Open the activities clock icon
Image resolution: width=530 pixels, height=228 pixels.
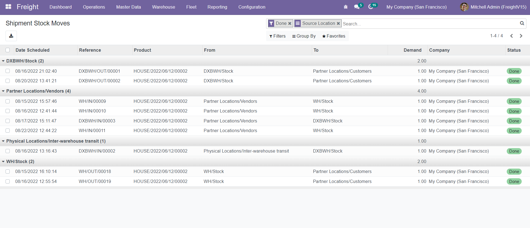point(371,7)
